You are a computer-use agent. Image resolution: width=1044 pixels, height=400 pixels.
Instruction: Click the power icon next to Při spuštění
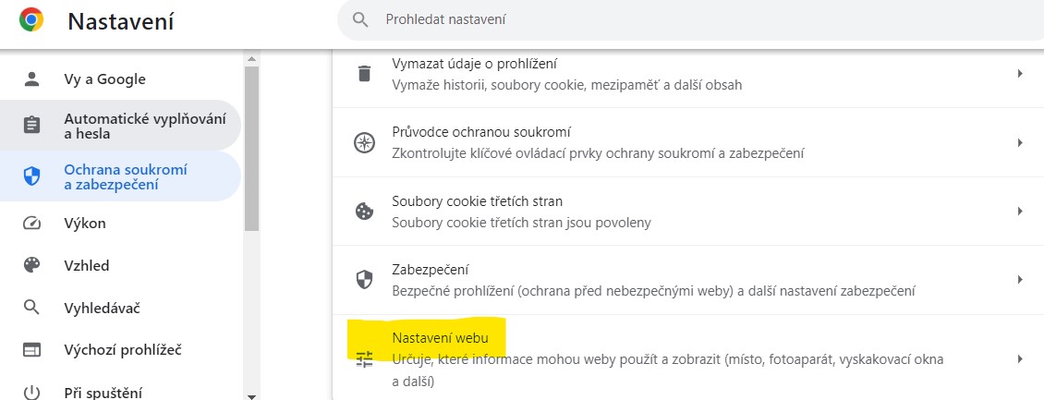tap(31, 393)
